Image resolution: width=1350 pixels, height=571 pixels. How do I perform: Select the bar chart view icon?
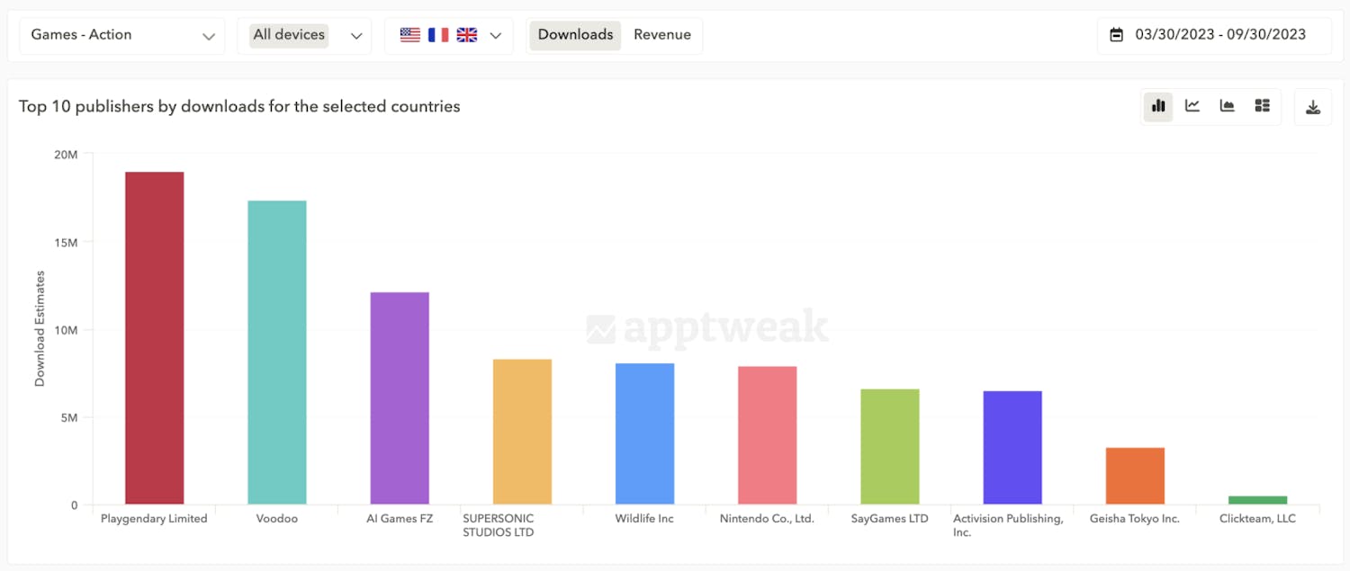(x=1157, y=106)
